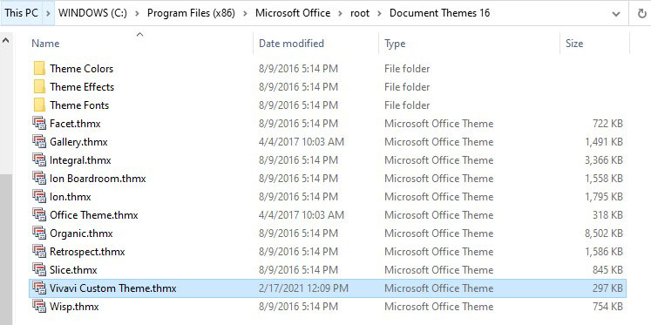Screen dimensions: 651x325
Task: Click the Office Theme.thmx file icon
Action: point(39,214)
